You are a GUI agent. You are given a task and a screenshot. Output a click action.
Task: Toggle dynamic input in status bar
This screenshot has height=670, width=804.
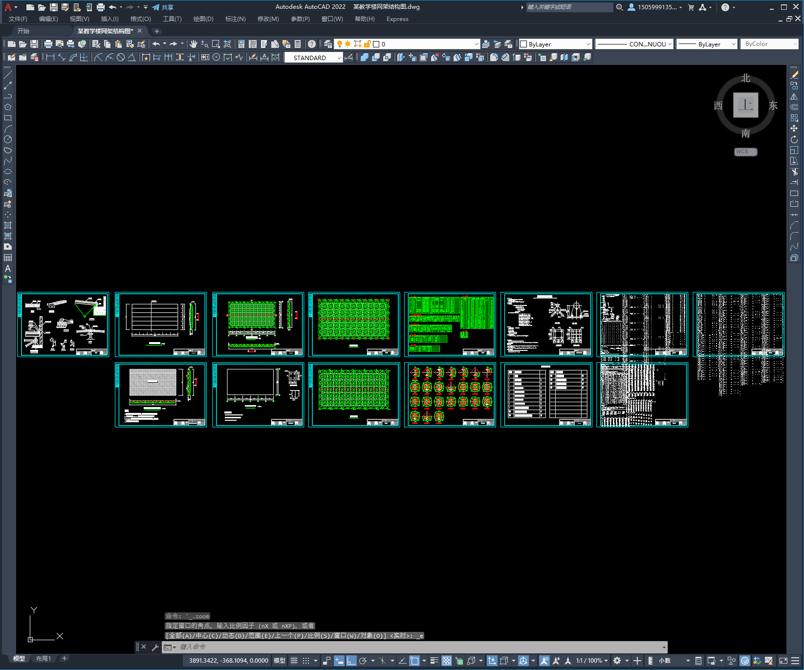click(339, 661)
